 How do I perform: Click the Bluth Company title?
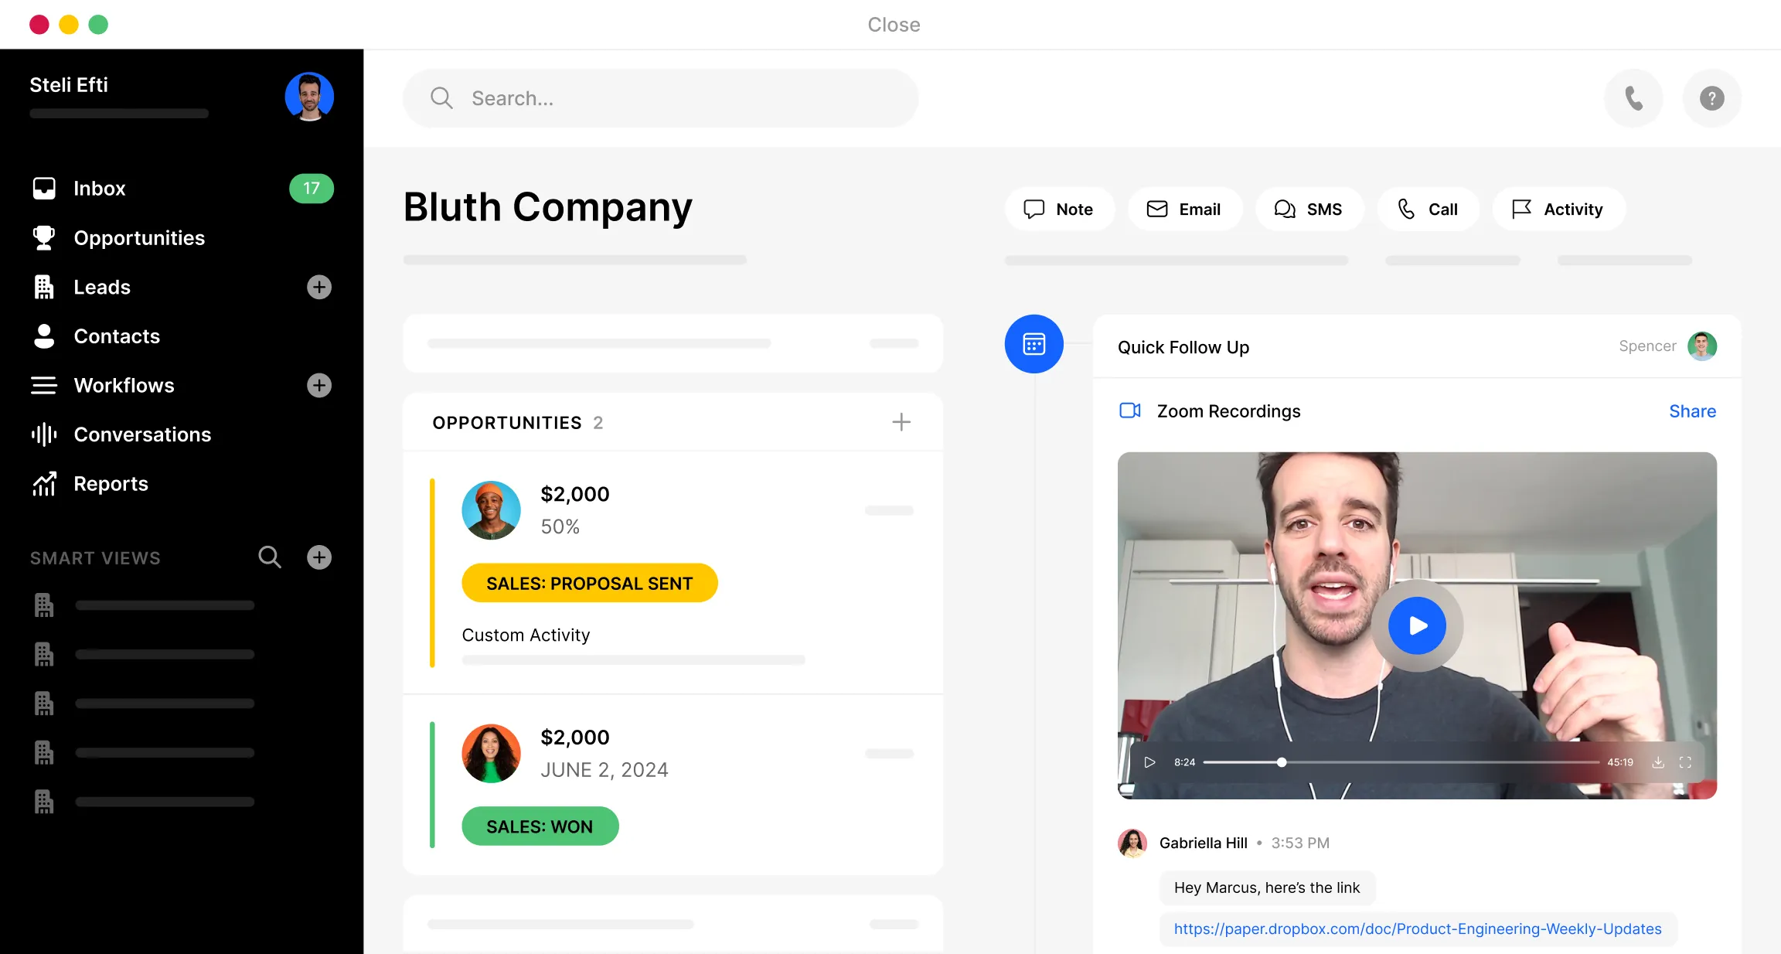coord(548,207)
